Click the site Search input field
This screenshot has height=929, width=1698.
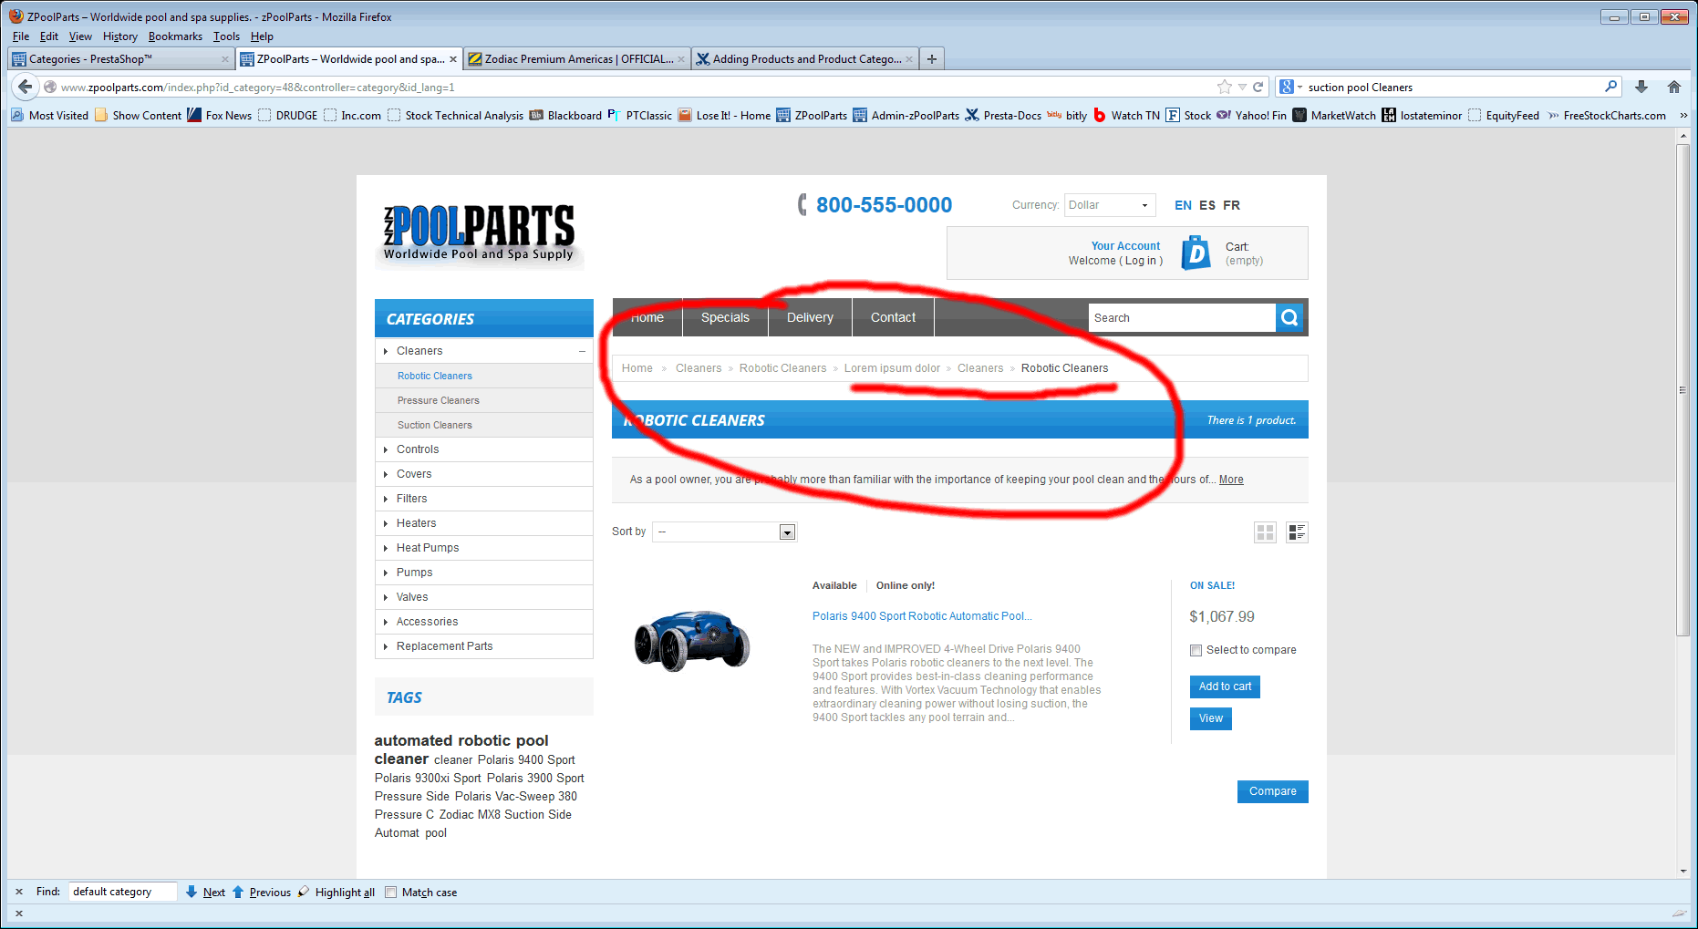(x=1182, y=317)
